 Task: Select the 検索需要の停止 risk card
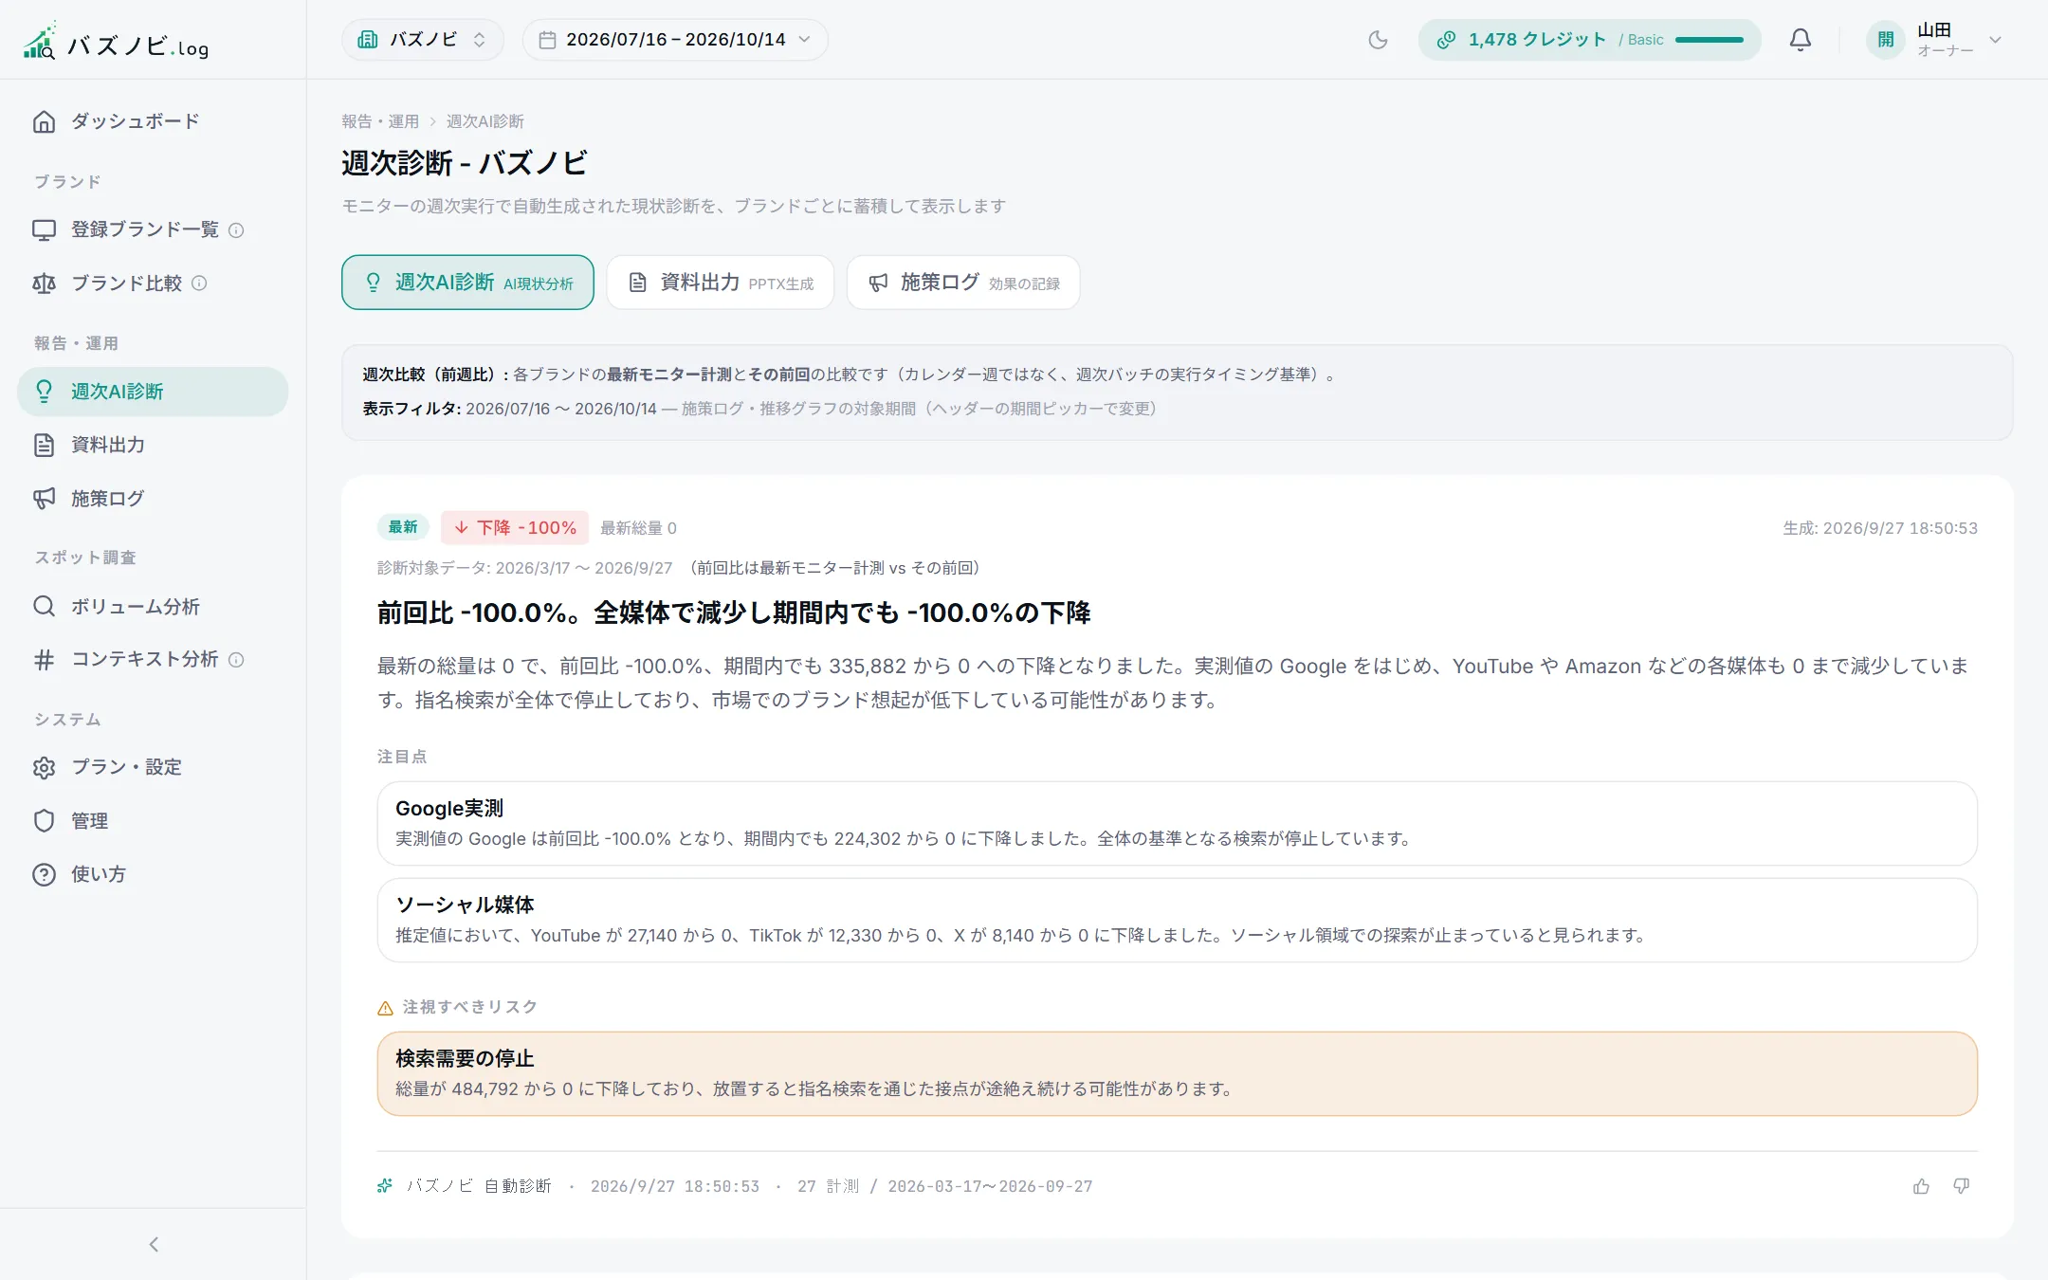click(x=1177, y=1073)
